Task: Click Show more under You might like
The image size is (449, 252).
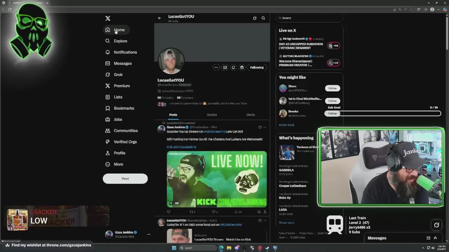Action: tap(287, 125)
